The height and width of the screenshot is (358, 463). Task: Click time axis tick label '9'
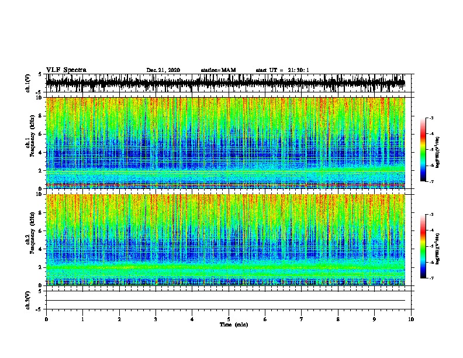374,319
